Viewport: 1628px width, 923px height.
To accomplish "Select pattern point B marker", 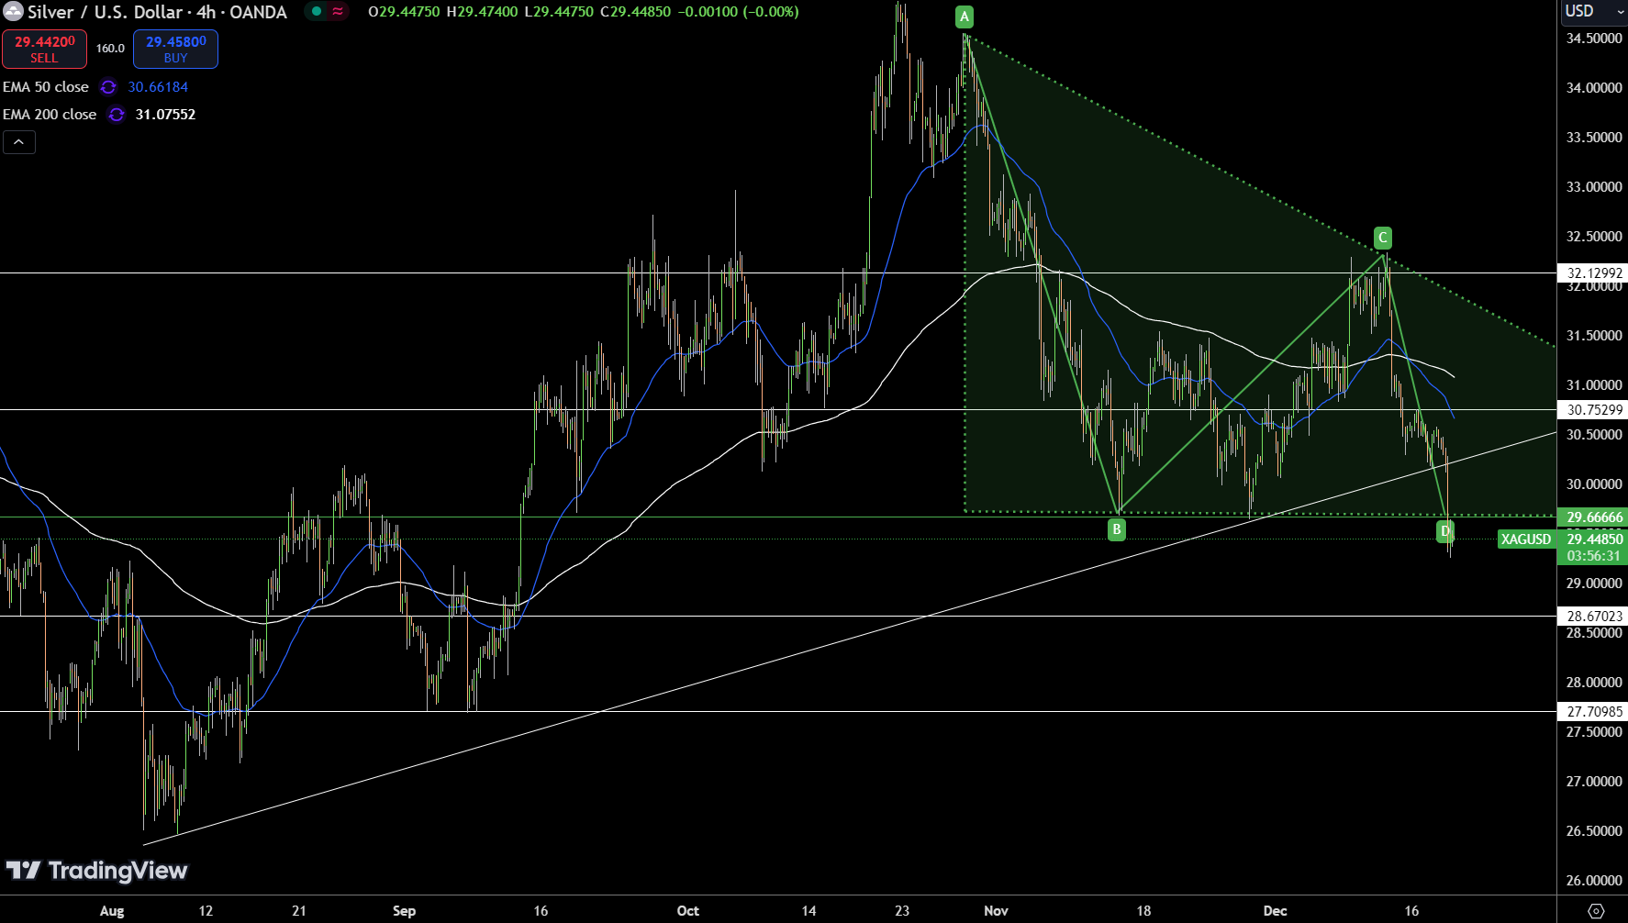I will [1116, 529].
